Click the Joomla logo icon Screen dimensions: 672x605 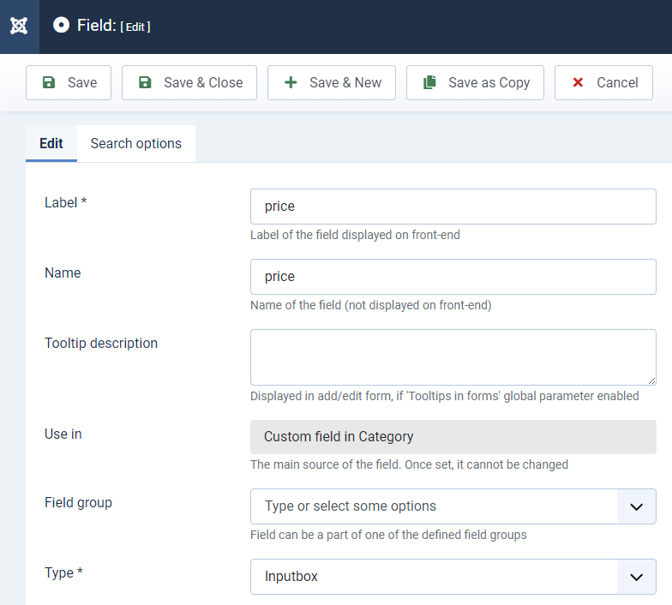19,26
